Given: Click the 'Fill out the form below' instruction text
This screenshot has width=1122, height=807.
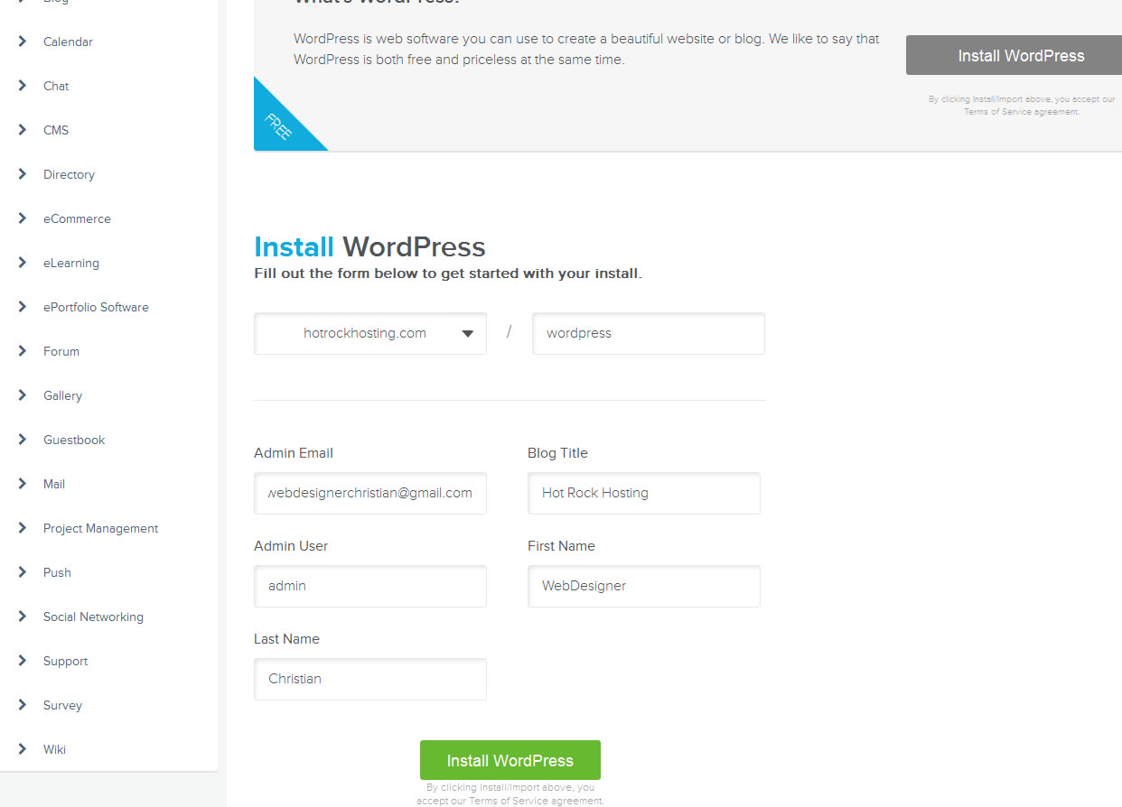Looking at the screenshot, I should 448,274.
